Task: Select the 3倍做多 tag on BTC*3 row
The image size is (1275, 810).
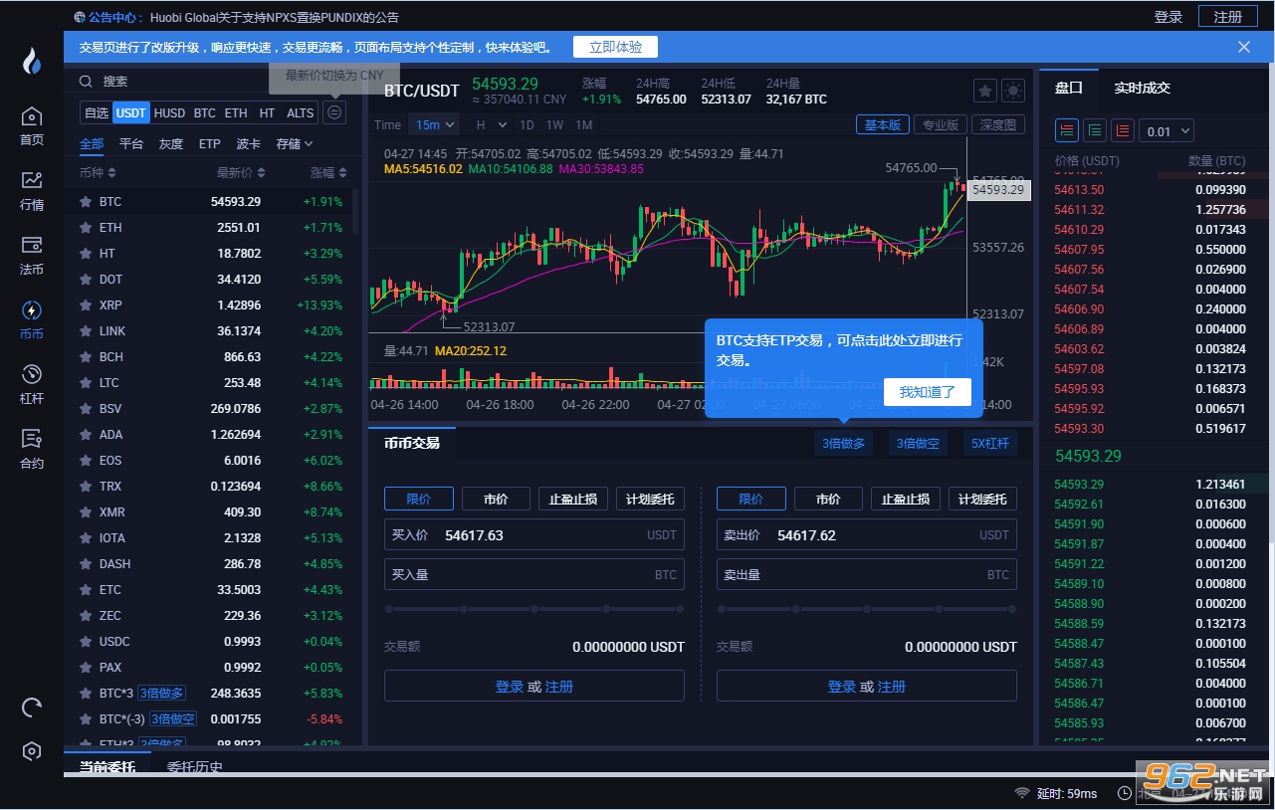Action: [161, 693]
